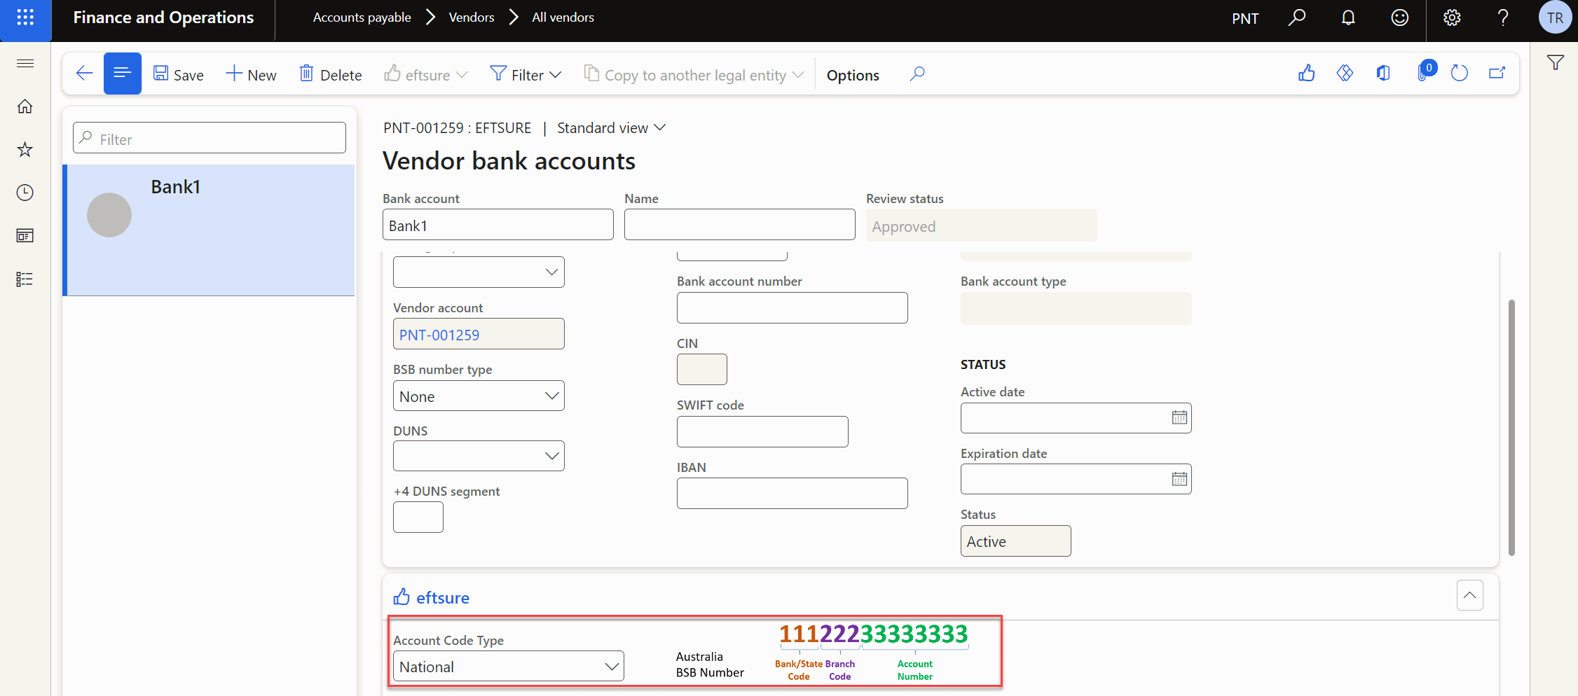
Task: Click All vendors breadcrumb
Action: [x=563, y=18]
